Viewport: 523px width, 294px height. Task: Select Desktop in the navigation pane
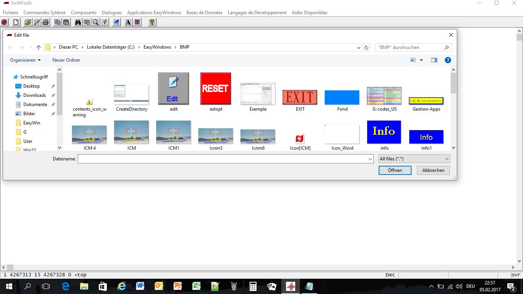tap(31, 86)
